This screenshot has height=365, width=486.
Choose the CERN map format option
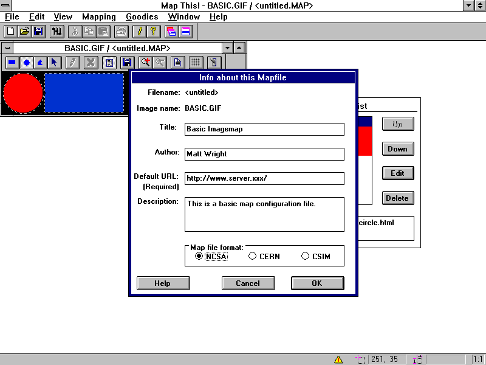click(253, 256)
